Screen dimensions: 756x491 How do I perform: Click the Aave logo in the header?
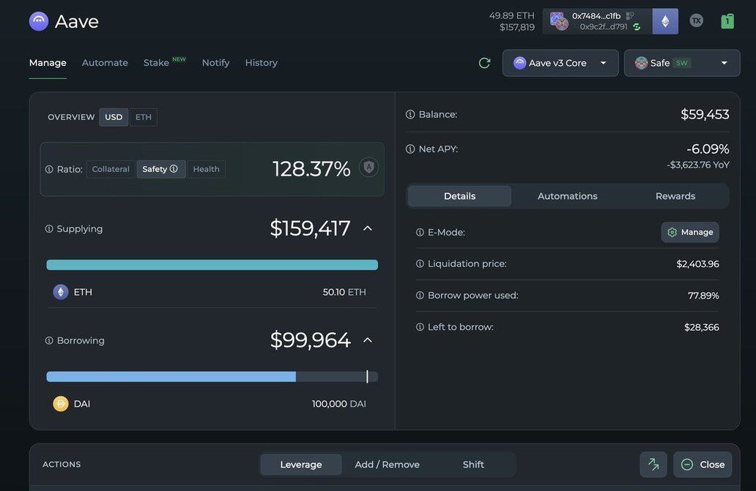tap(39, 21)
